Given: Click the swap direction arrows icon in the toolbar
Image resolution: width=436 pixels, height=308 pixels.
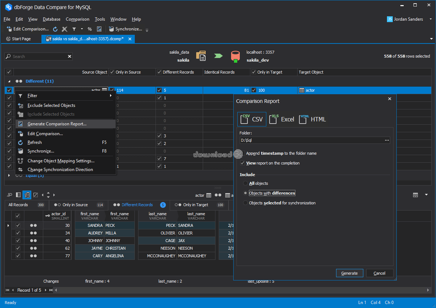Looking at the screenshot, I should click(90, 29).
